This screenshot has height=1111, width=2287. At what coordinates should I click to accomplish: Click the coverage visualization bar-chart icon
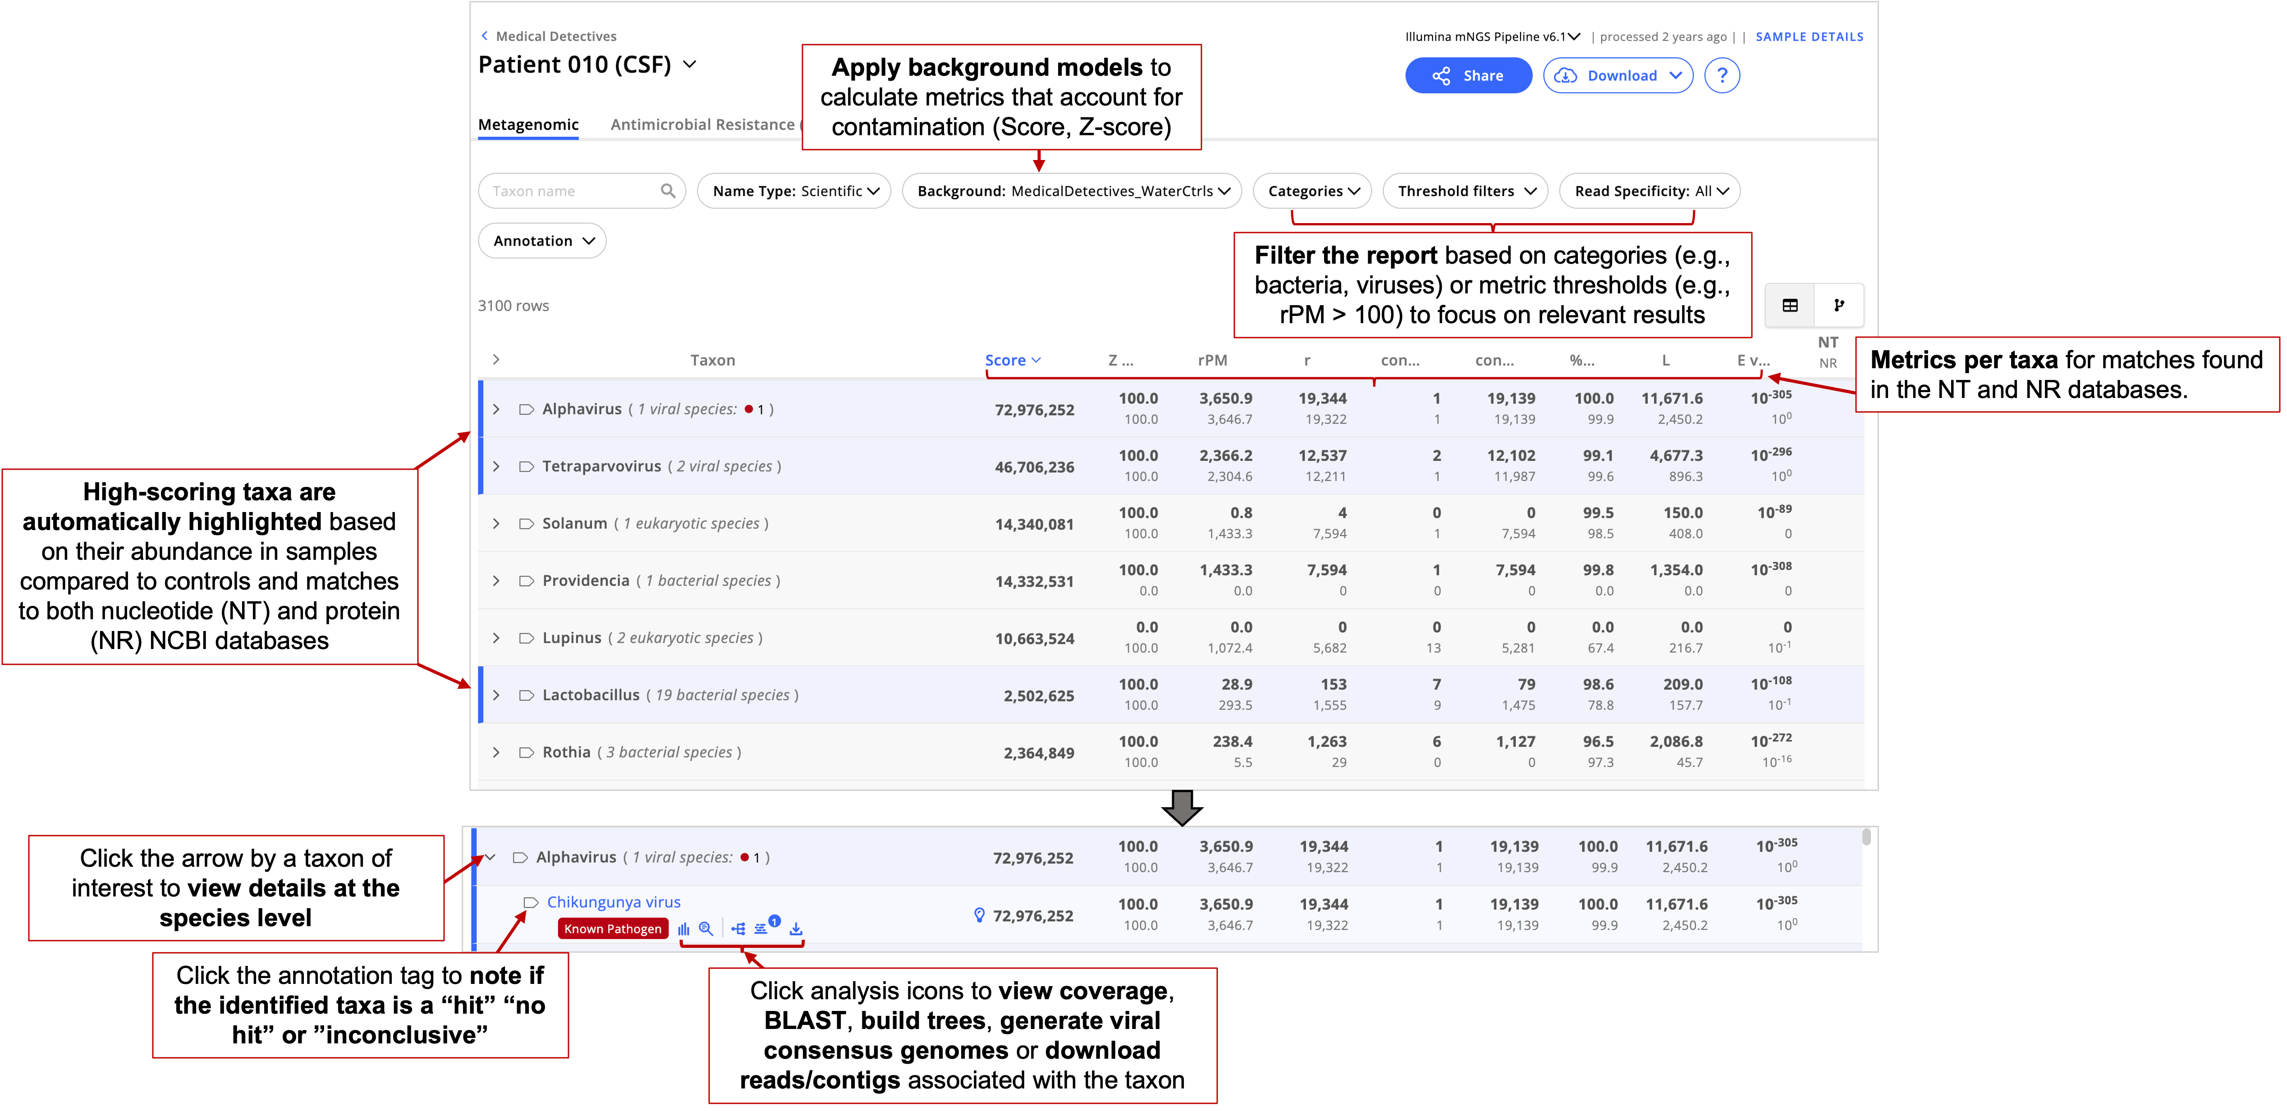[x=683, y=929]
